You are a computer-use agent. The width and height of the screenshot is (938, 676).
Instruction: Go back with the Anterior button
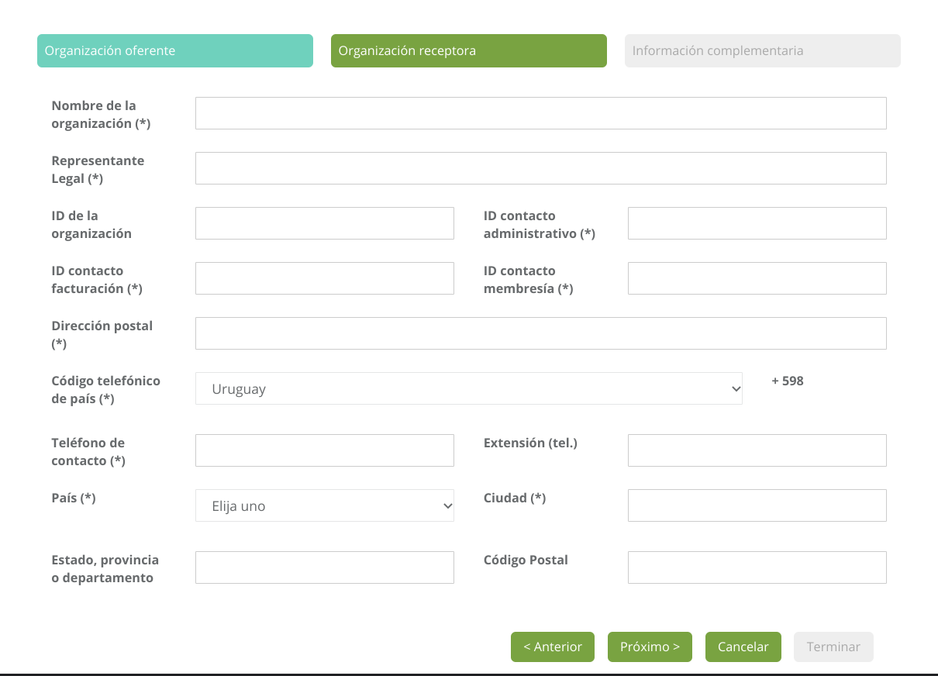tap(552, 647)
